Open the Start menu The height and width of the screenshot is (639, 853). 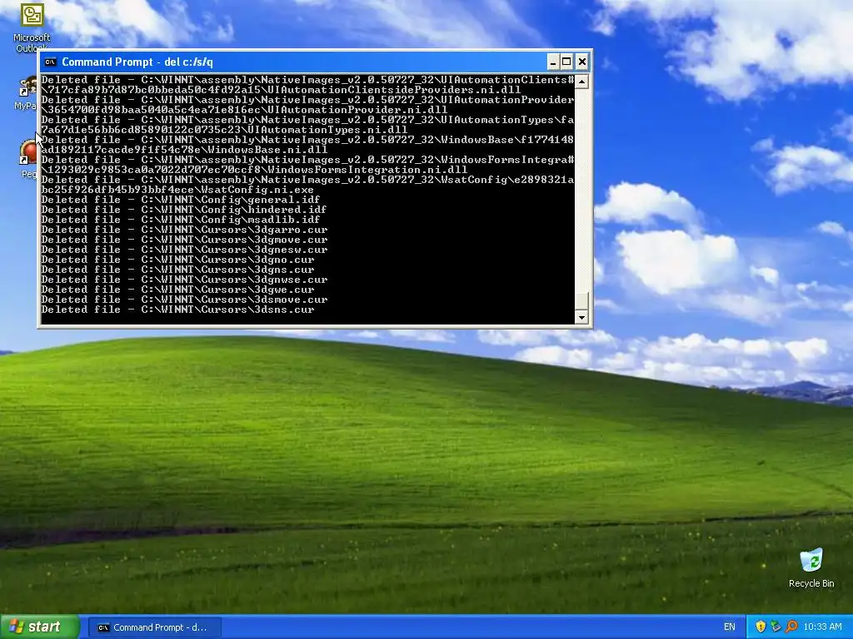pyautogui.click(x=39, y=627)
